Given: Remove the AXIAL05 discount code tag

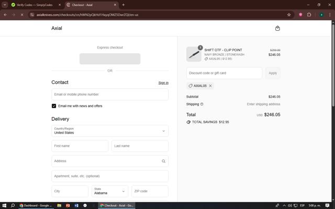Looking at the screenshot, I should [x=210, y=86].
